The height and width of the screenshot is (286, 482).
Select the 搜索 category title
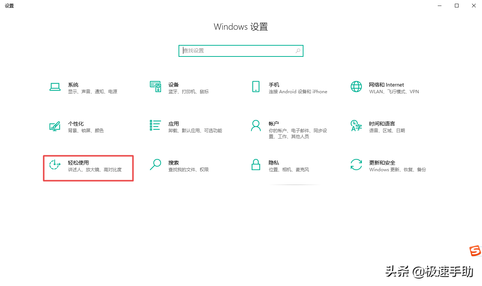pos(174,163)
